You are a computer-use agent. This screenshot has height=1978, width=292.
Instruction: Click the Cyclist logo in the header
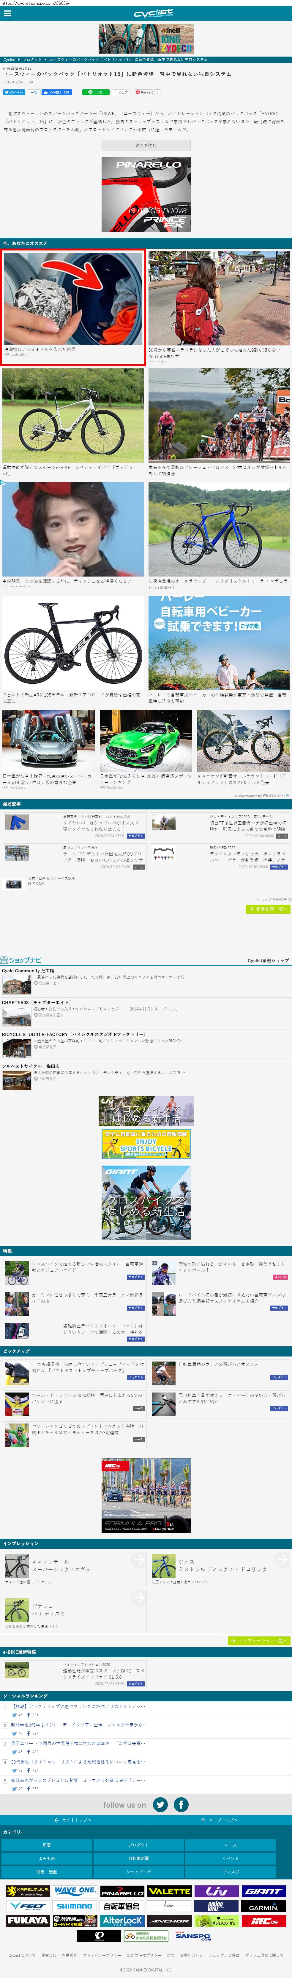(x=153, y=14)
